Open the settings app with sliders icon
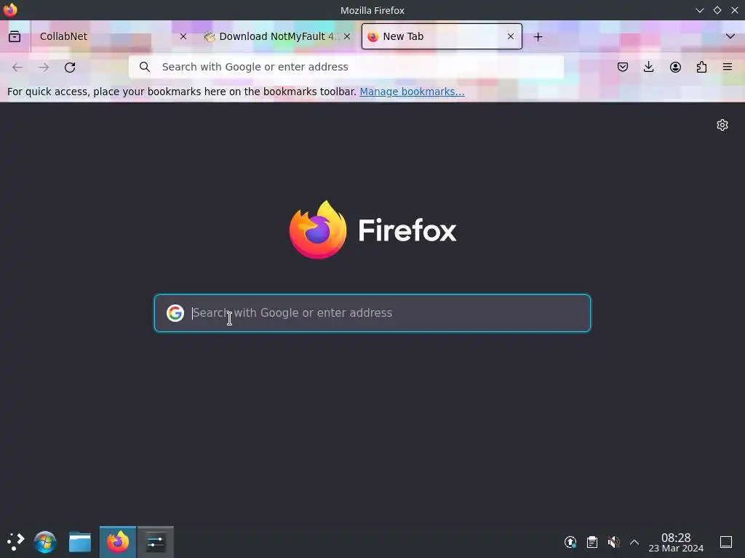The height and width of the screenshot is (558, 745). tap(156, 542)
